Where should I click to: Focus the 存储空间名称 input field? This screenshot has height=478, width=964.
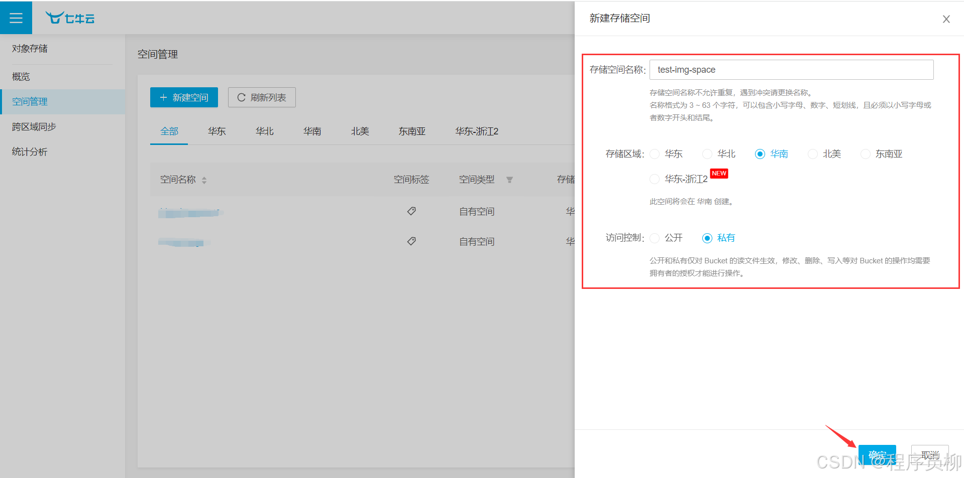791,70
